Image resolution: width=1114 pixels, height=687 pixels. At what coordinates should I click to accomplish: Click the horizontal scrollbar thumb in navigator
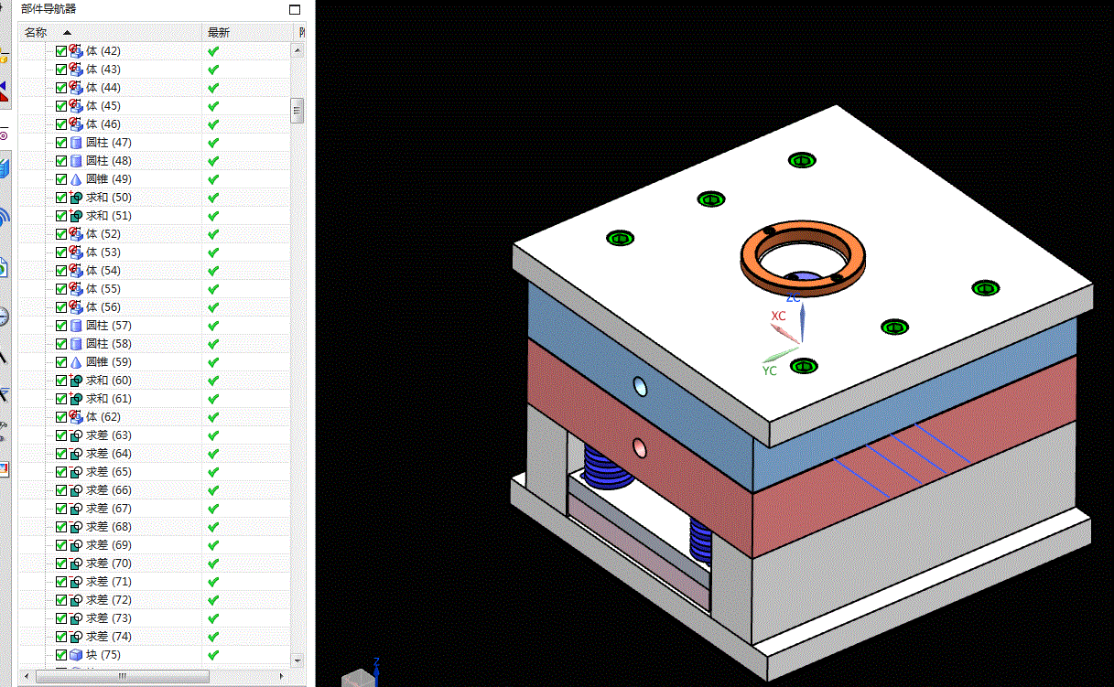(123, 676)
